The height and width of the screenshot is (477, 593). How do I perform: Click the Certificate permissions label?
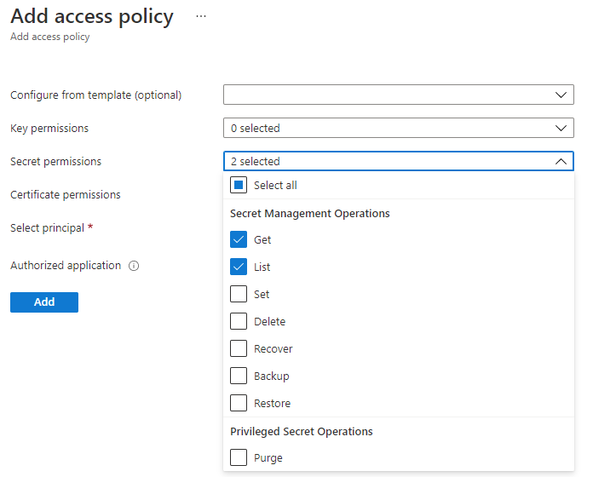coord(65,195)
